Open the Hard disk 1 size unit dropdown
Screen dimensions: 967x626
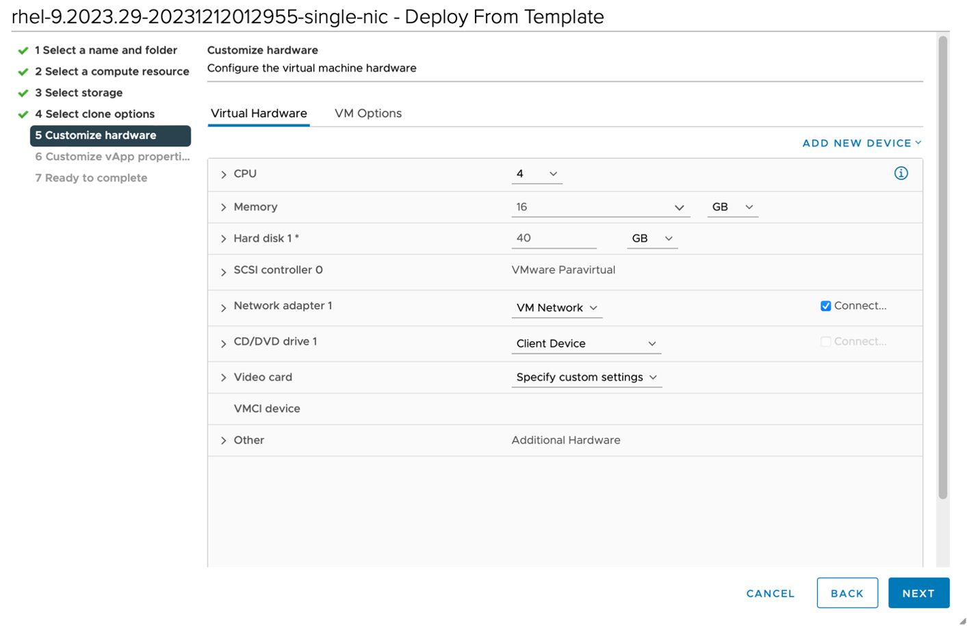click(x=652, y=239)
